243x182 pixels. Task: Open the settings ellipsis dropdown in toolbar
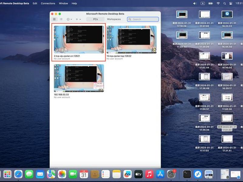coord(69,19)
